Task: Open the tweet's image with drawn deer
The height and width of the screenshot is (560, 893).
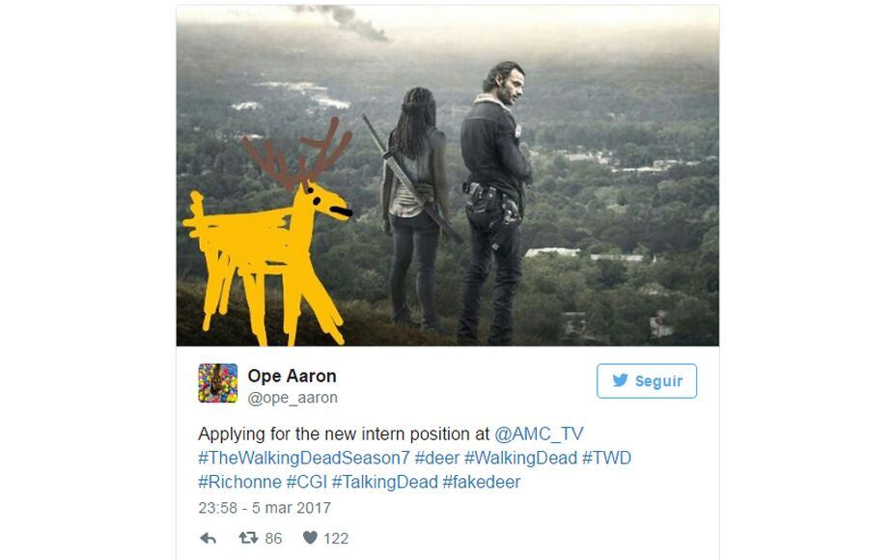Action: [448, 176]
